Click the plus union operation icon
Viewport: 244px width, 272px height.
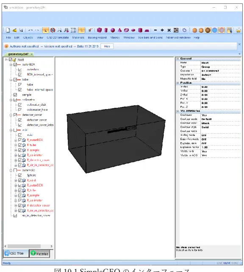[x=162, y=30]
